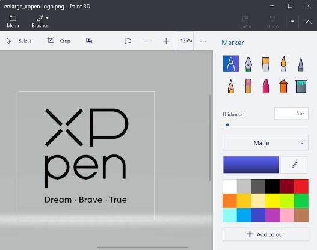The height and width of the screenshot is (250, 317).
Task: Select the Oil brush
Action: point(266,64)
